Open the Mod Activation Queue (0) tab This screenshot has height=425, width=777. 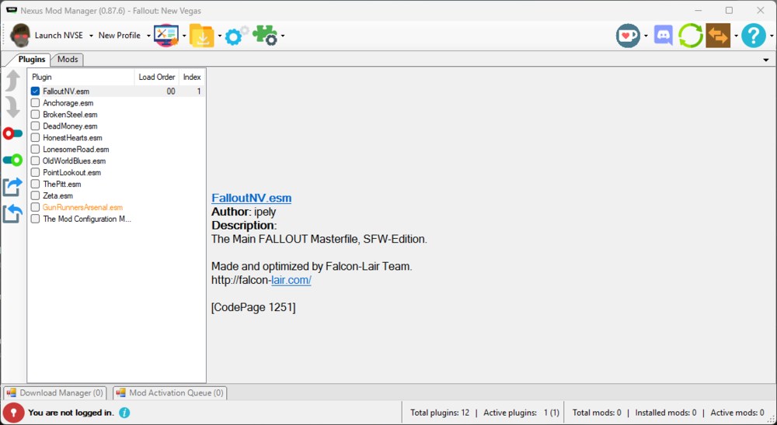[x=170, y=393]
